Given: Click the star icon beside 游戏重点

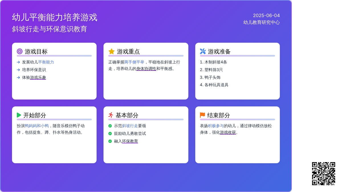Looking at the screenshot, I should point(111,51).
